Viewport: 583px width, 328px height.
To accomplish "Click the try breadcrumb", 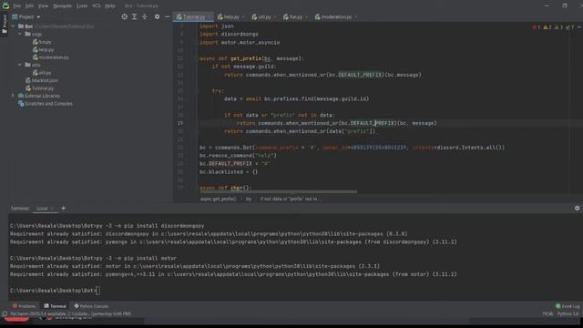I will (x=249, y=199).
